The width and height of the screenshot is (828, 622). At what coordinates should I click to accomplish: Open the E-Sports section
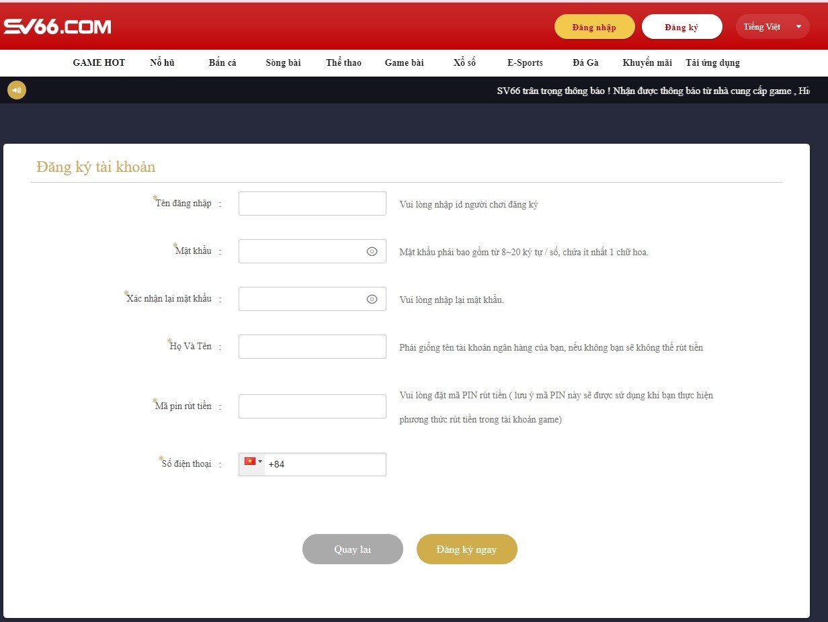point(525,62)
